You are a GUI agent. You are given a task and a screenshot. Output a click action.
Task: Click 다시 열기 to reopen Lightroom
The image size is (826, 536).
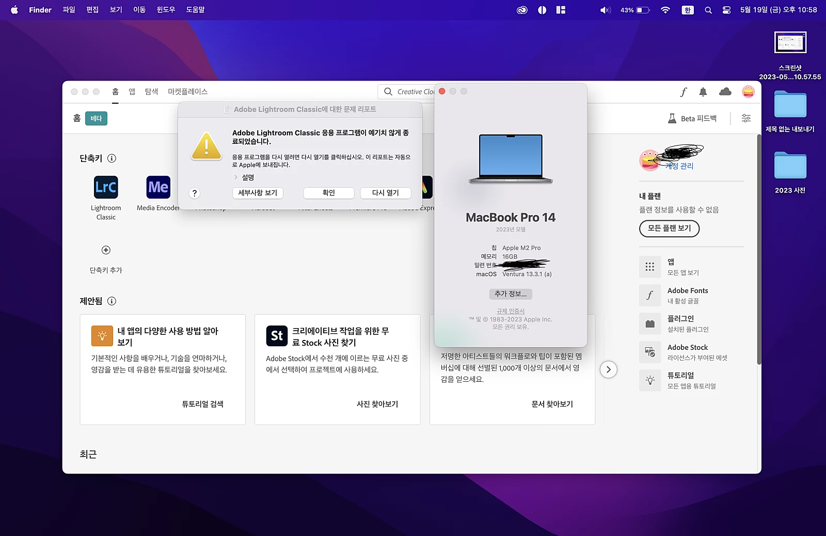[386, 193]
